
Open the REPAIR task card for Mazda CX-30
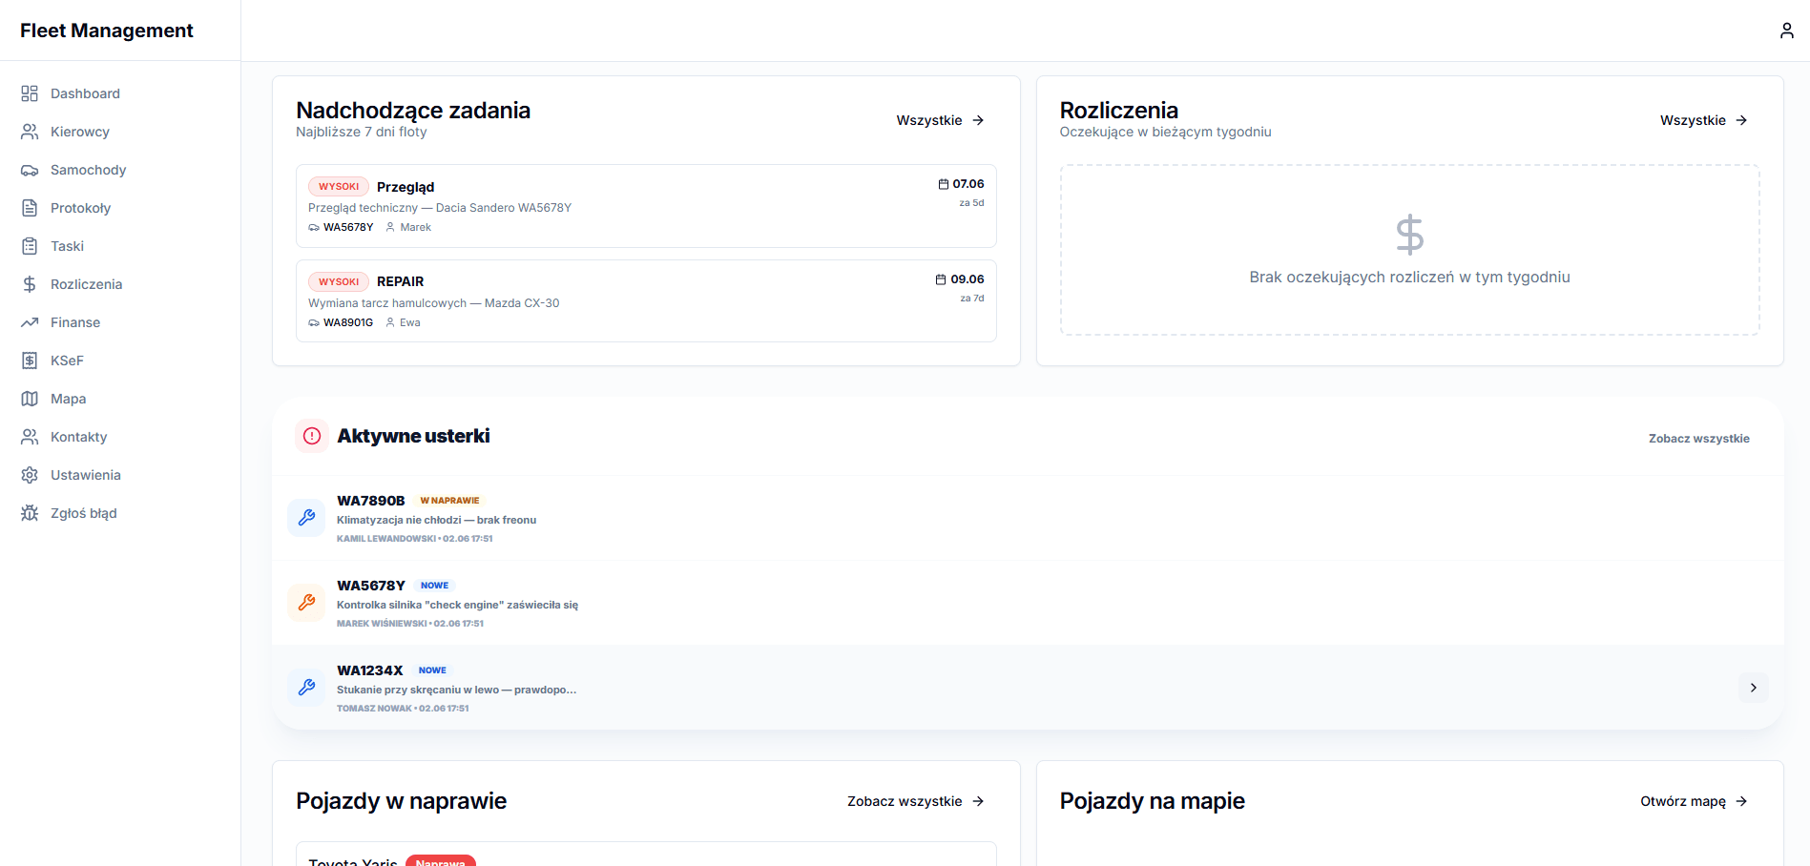646,301
